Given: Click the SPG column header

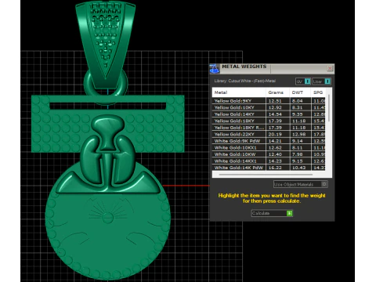Looking at the screenshot, I should click(318, 92).
